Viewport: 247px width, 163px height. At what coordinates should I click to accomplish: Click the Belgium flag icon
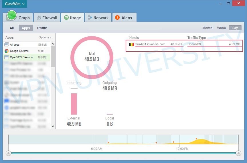click(x=132, y=44)
